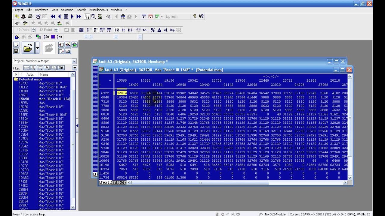Screen dimensions: 385x216
Task: Toggle binary 111 number display
Action: pyautogui.click(x=130, y=30)
